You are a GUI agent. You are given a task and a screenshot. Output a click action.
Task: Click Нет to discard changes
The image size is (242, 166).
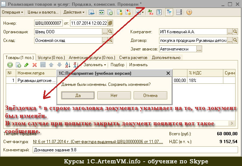[x=114, y=96]
